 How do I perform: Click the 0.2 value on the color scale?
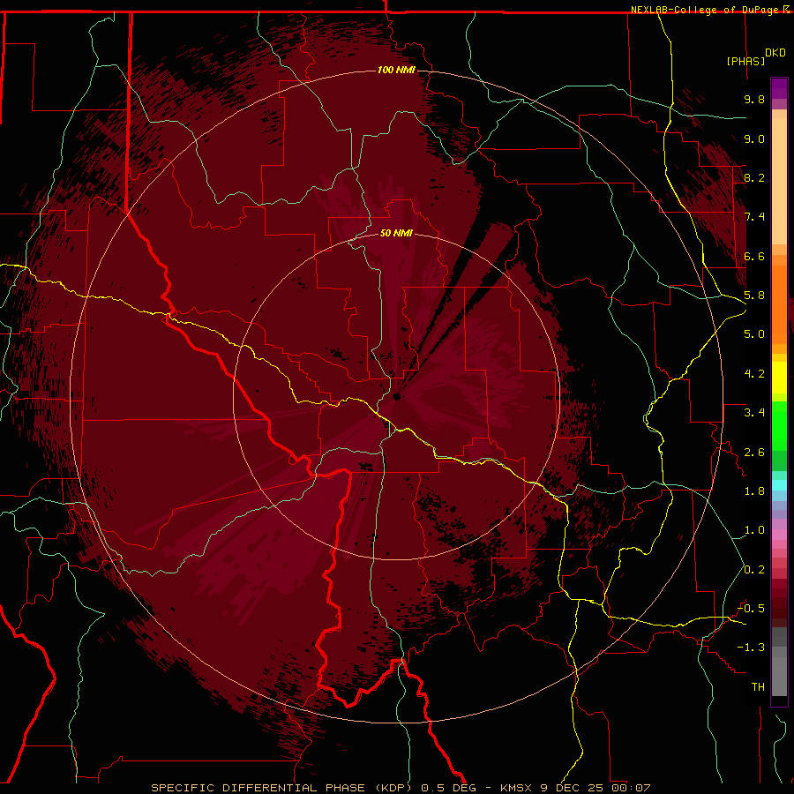pos(754,570)
